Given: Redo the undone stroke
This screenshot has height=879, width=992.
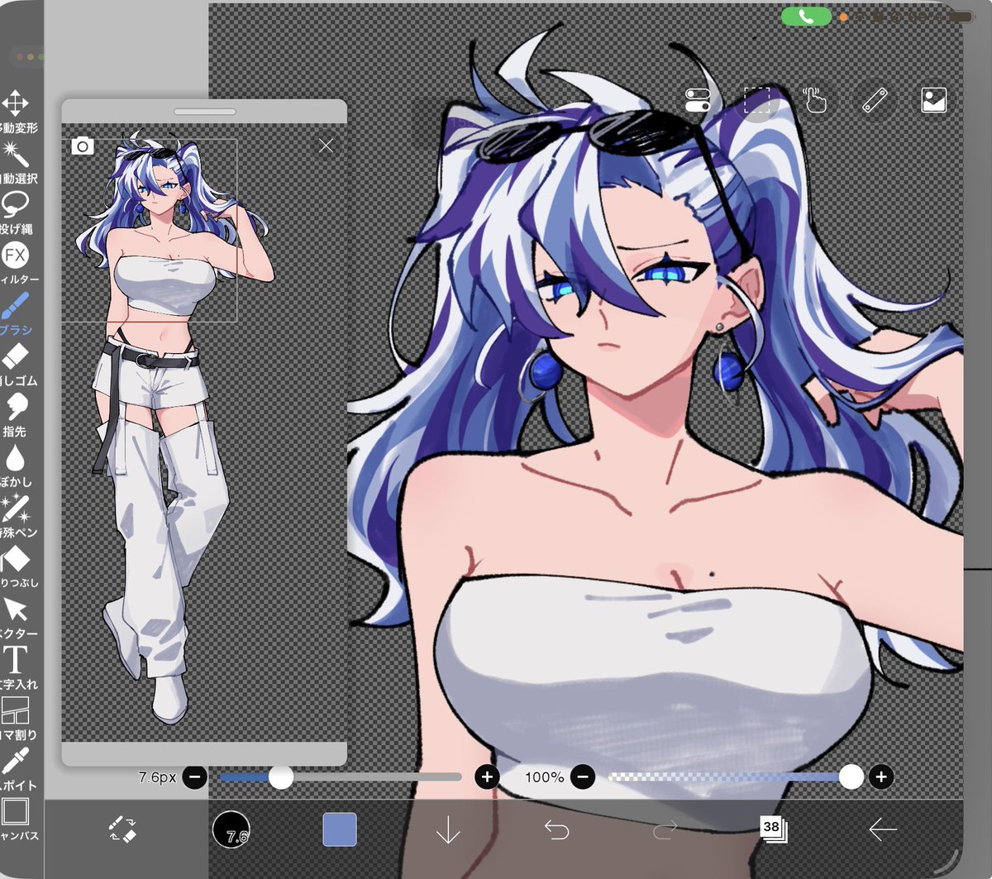Looking at the screenshot, I should click(x=665, y=829).
